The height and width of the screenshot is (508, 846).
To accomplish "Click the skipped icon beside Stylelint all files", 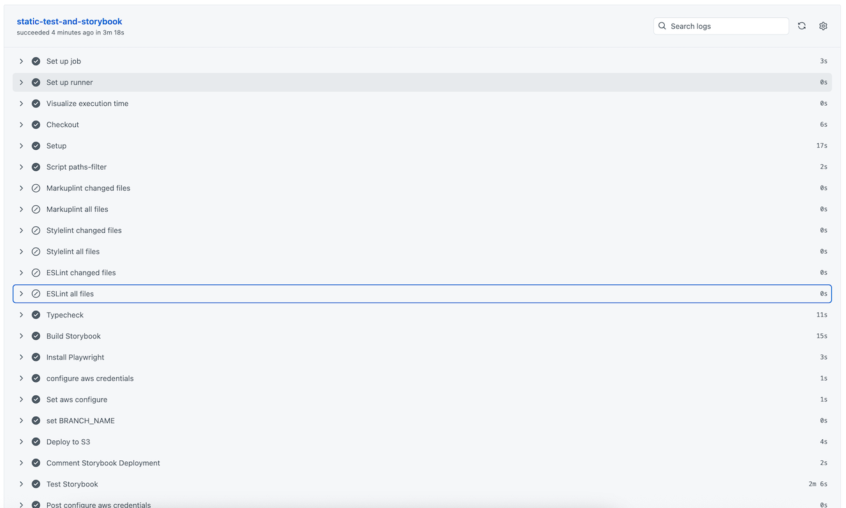I will pos(36,252).
